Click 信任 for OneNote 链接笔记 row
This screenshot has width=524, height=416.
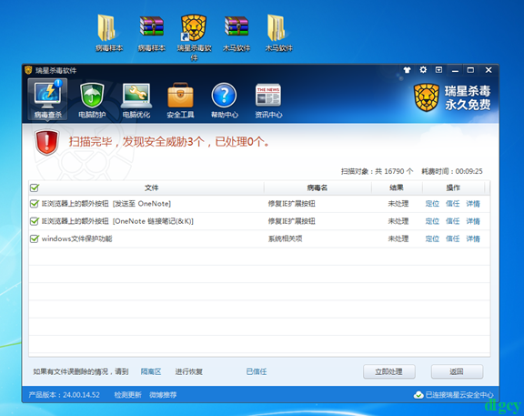point(452,221)
